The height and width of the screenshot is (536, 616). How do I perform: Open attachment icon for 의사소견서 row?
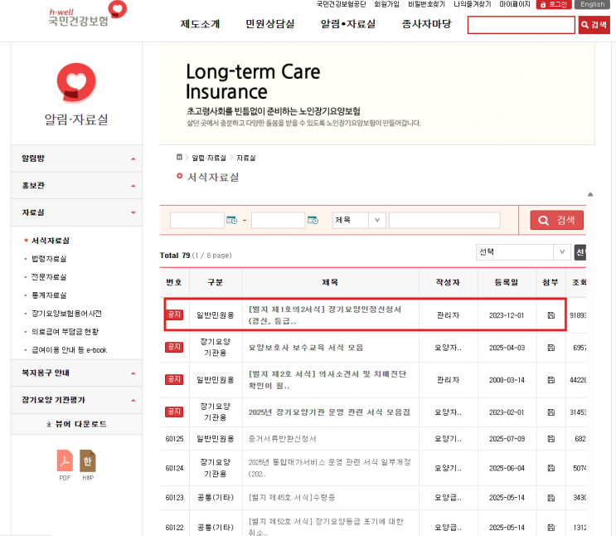[551, 379]
